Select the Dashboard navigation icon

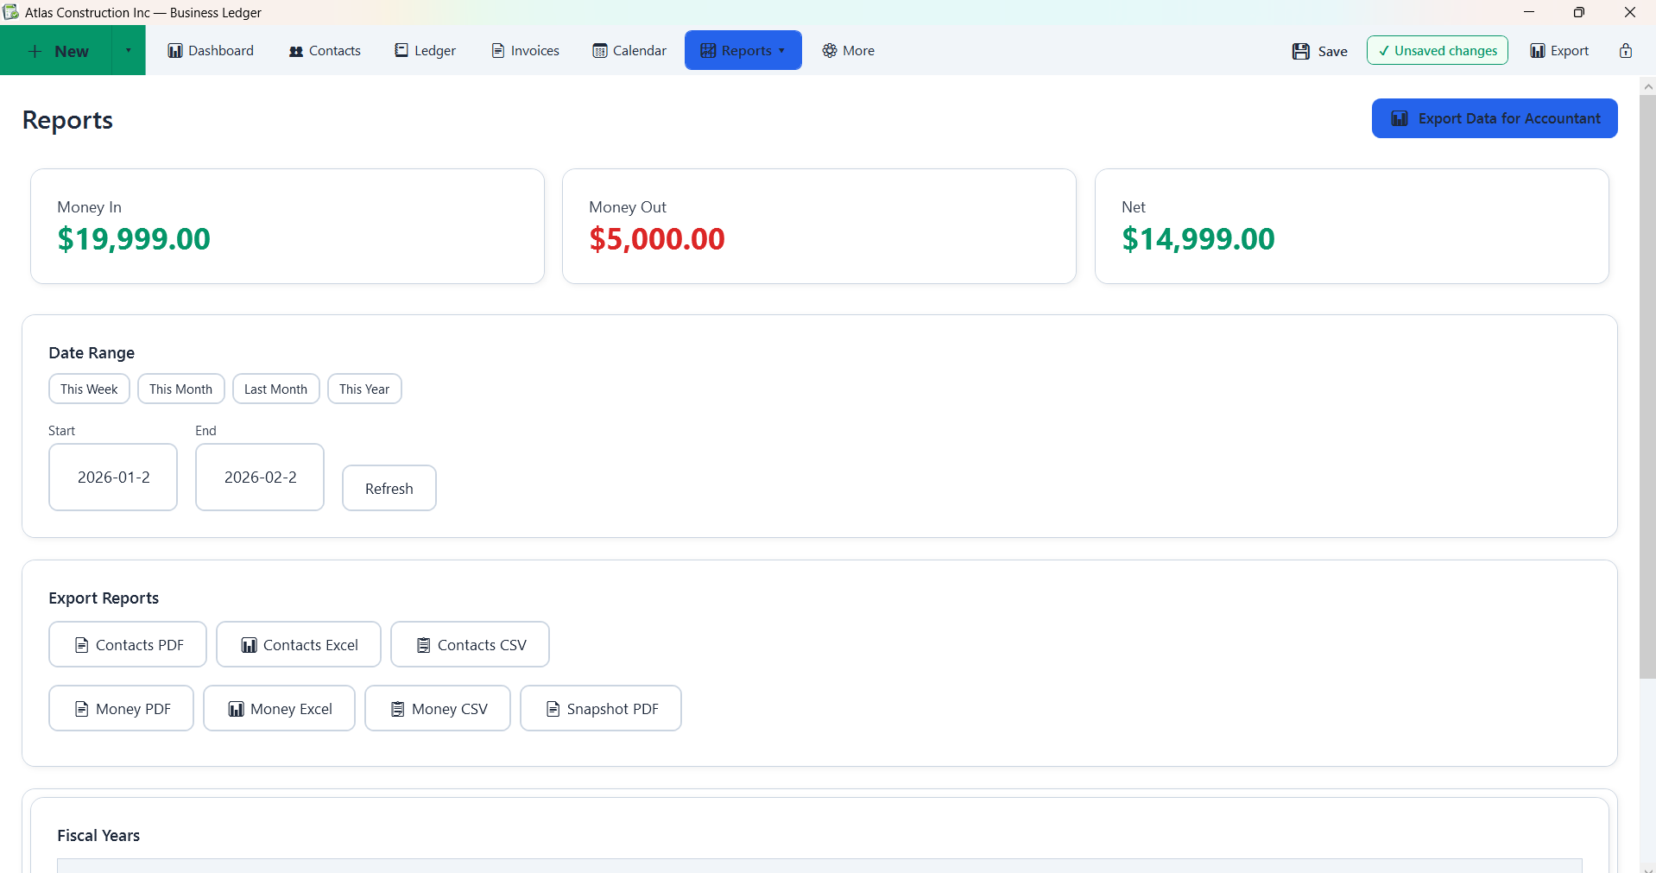(175, 51)
